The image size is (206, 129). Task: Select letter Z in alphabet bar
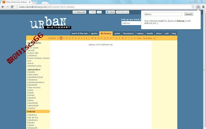[132, 38]
